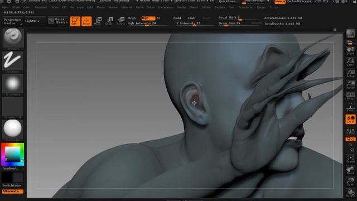Image resolution: width=357 pixels, height=201 pixels.
Task: Click the TotalPoints count readout
Action: (x=282, y=23)
